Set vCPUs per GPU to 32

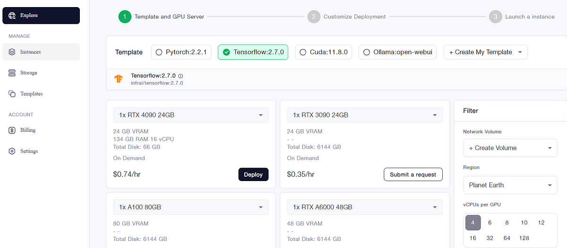tap(490, 238)
